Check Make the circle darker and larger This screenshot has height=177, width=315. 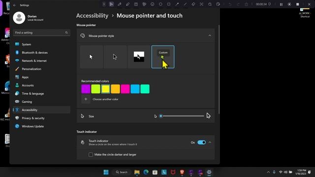point(91,154)
